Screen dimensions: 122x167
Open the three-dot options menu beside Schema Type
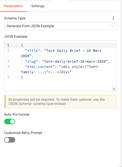point(113,18)
